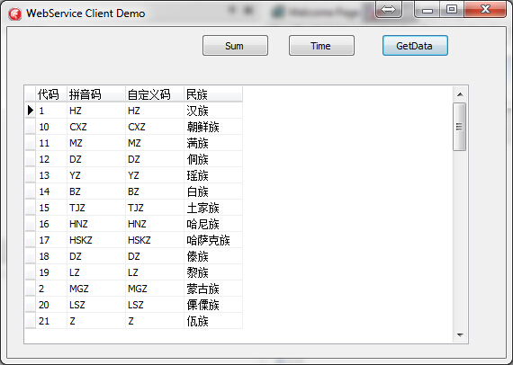Click BZ in the 自定义码 column
This screenshot has height=365, width=513.
[155, 191]
